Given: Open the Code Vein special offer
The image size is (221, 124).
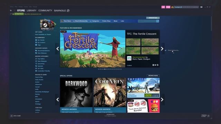Looking at the screenshot, I should click(x=110, y=95).
